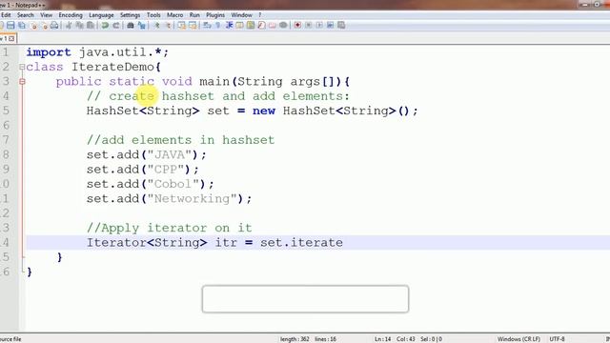Toggle the Document Map panel icon
This screenshot has height=343, width=610.
[251, 26]
